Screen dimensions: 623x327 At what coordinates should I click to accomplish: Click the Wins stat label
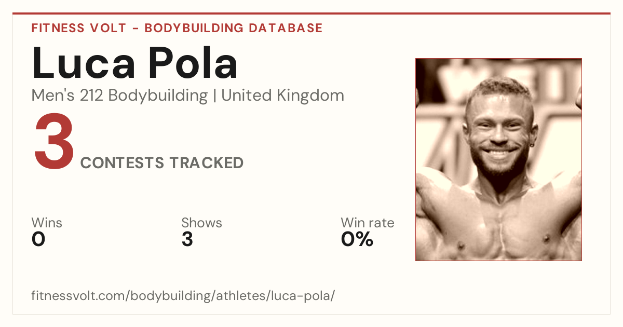click(47, 223)
